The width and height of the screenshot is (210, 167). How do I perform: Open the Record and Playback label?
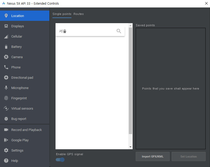(x=26, y=130)
